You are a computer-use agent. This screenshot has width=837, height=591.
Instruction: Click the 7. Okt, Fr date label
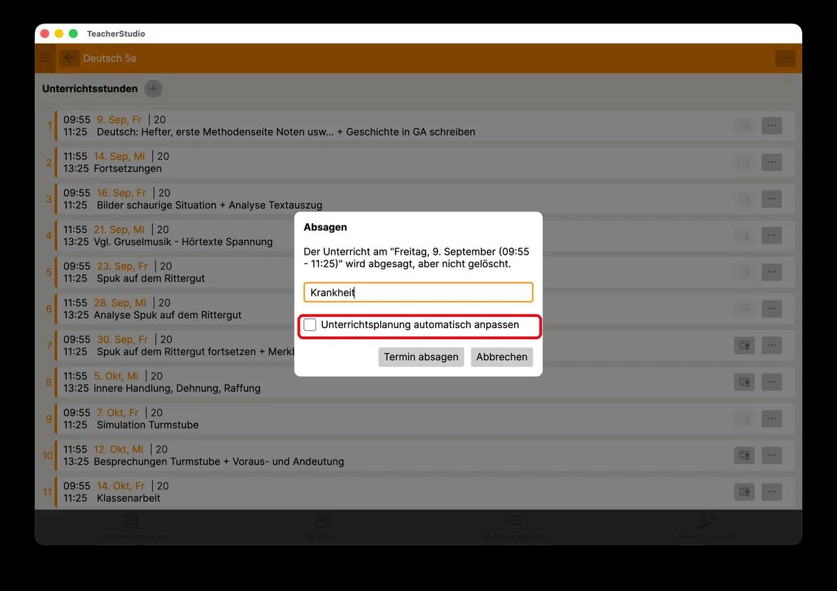[x=118, y=412]
